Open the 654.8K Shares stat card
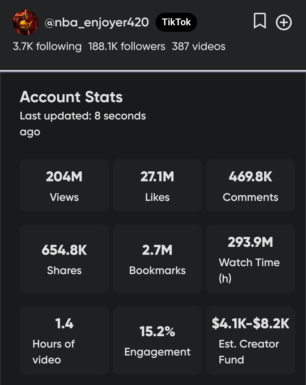The width and height of the screenshot is (306, 385). (x=64, y=259)
